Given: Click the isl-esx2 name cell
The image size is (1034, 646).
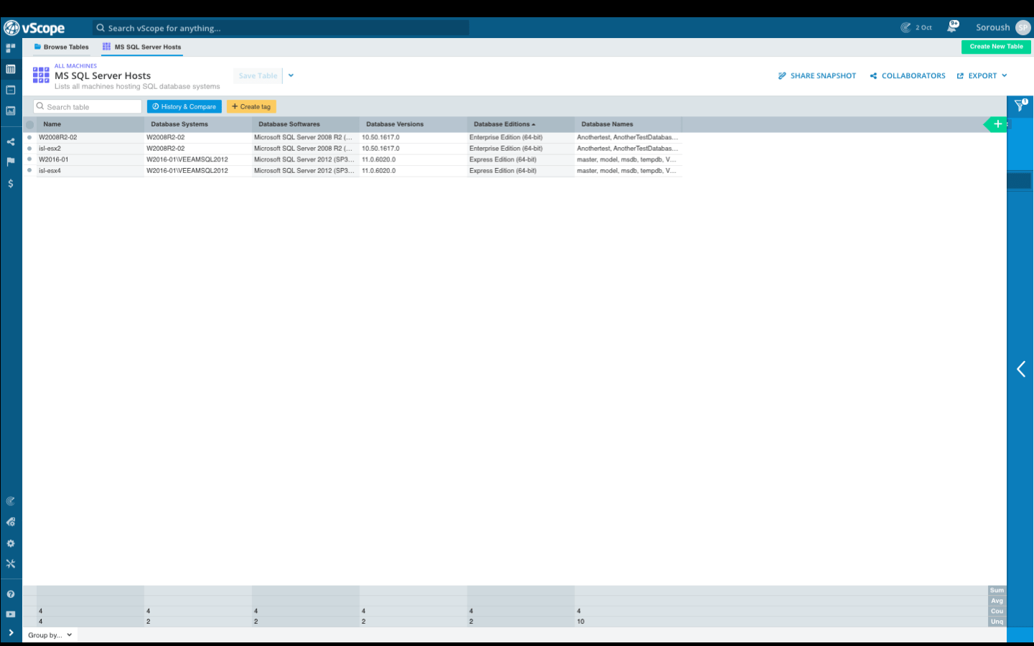Looking at the screenshot, I should pyautogui.click(x=90, y=149).
